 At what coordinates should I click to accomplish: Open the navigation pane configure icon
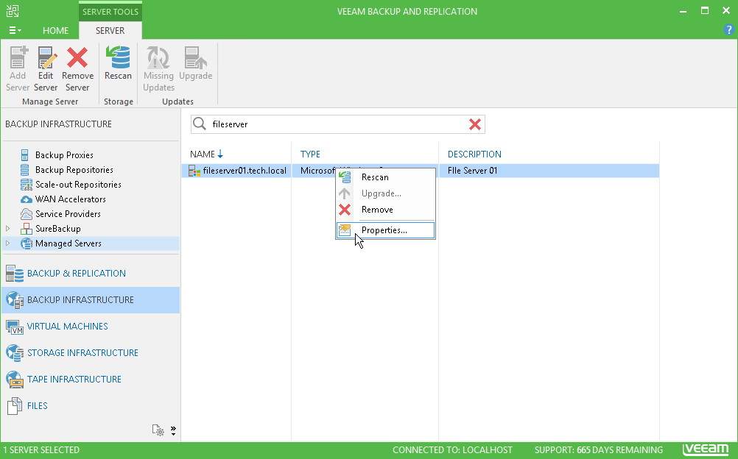tap(158, 430)
